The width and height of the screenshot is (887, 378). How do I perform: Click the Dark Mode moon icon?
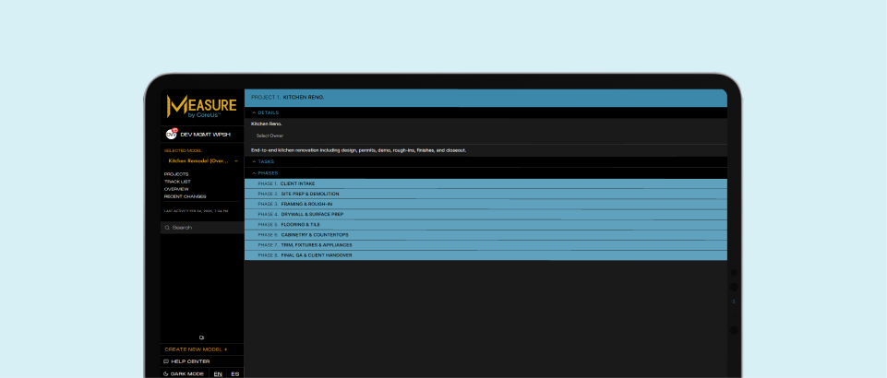coord(166,374)
